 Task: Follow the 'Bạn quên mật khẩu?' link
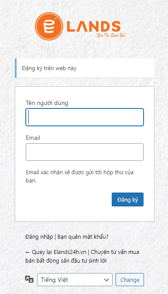(83, 237)
